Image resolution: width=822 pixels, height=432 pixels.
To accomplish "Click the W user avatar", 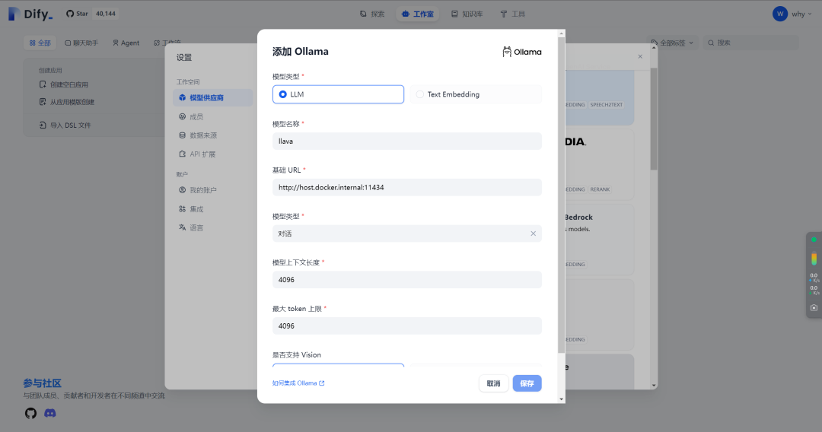I will 780,14.
